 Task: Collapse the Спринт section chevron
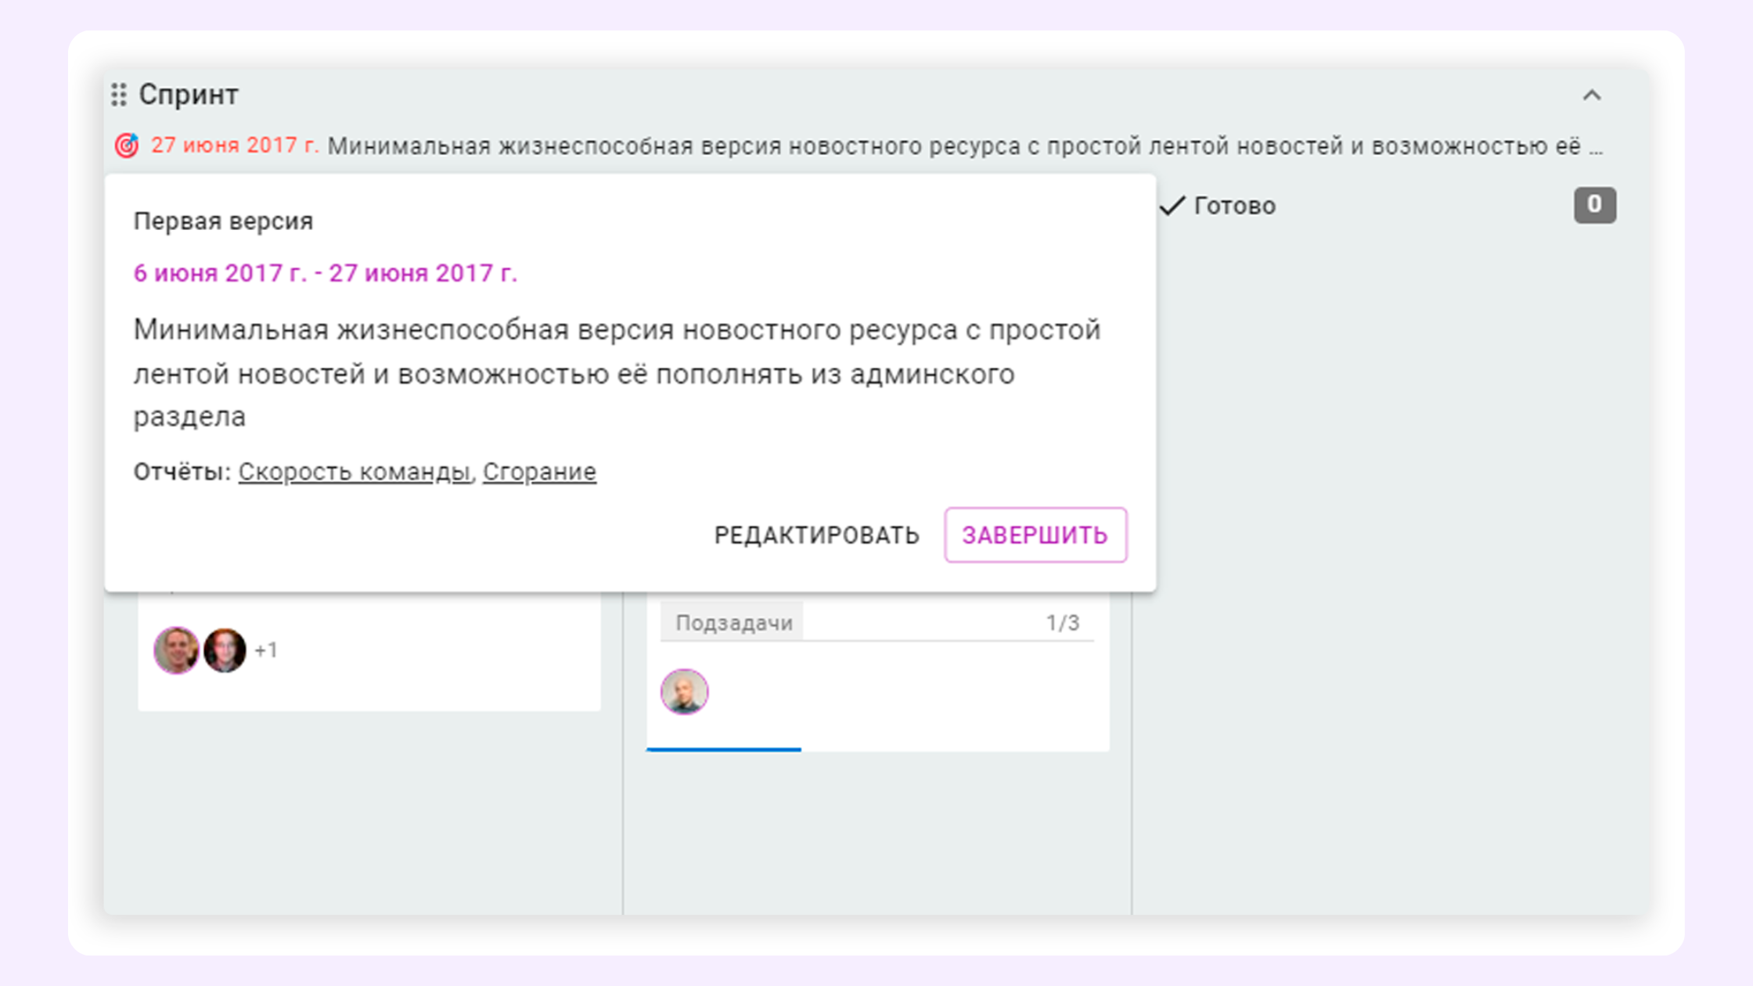tap(1591, 95)
